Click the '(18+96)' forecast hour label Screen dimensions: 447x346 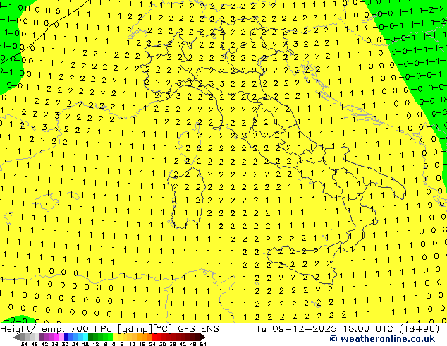coord(420,329)
